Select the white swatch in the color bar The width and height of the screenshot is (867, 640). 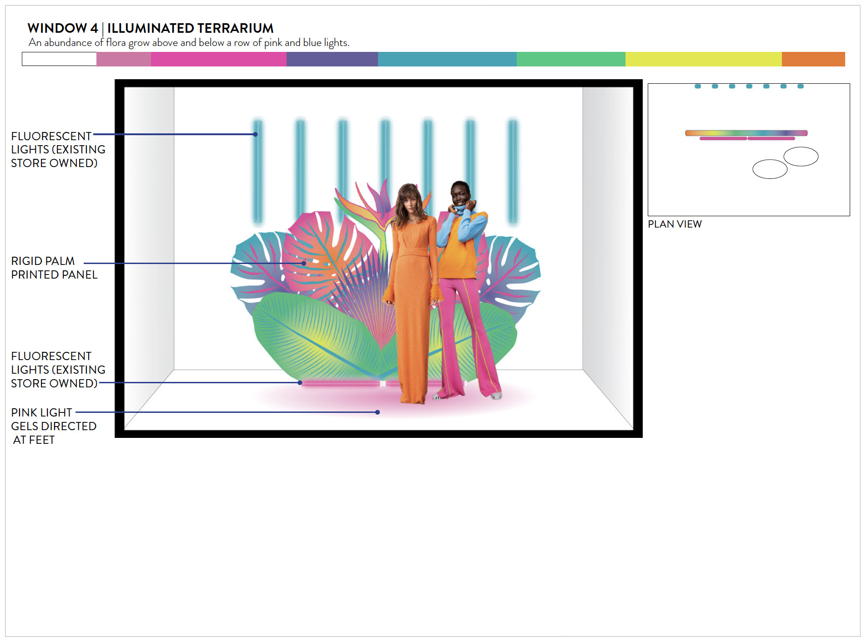click(59, 59)
